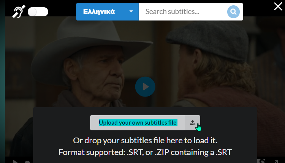285x163 pixels.
Task: Expand language list with the white caret arrow
Action: coord(131,11)
